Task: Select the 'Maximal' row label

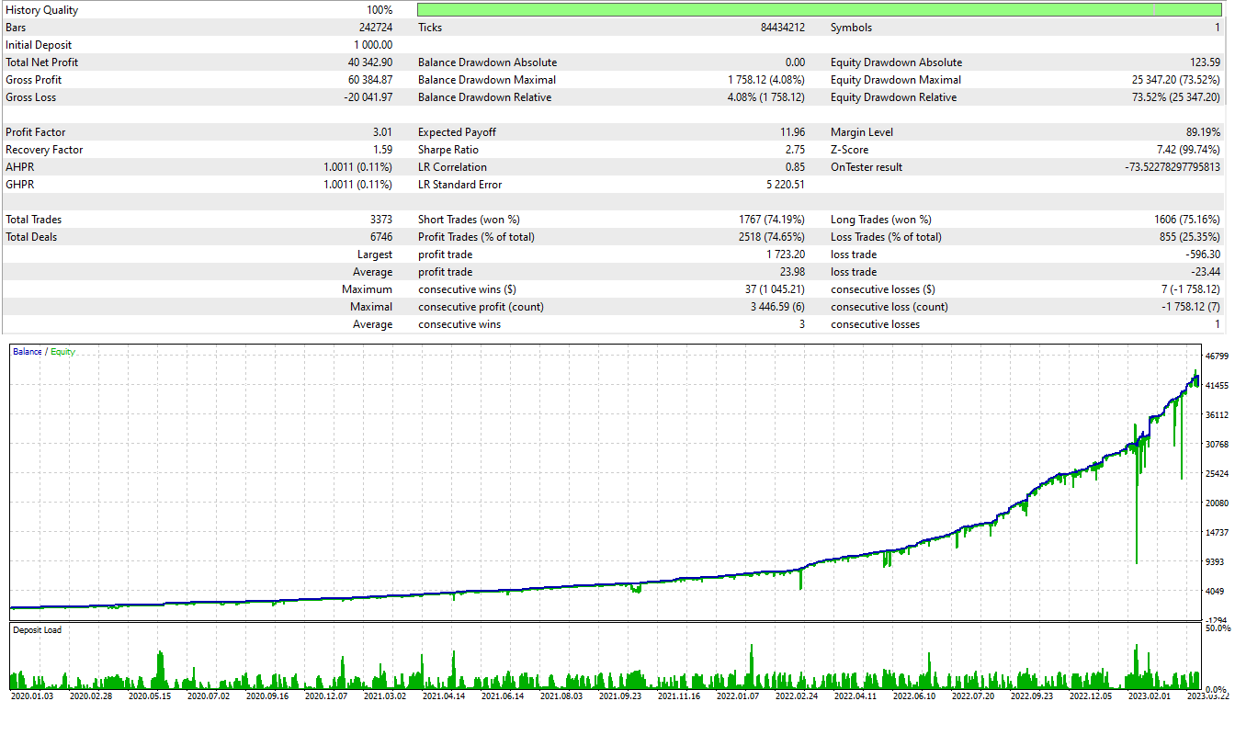Action: tap(371, 307)
